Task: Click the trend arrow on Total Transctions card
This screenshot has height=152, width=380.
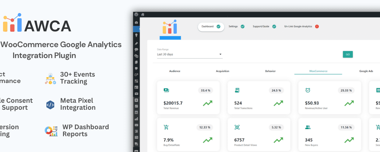Action: (278, 103)
